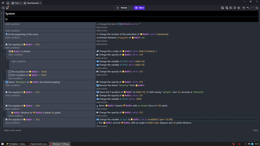260x146 pixels.
Task: Select the 'Tween the Y position' swingTo action
Action: pos(150,92)
